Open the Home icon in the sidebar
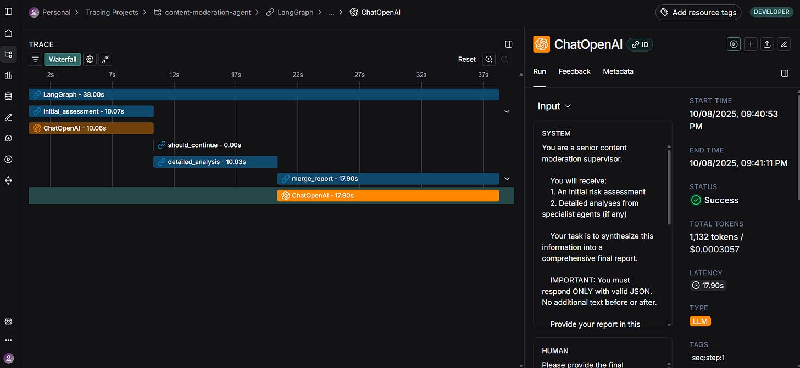 (x=8, y=33)
